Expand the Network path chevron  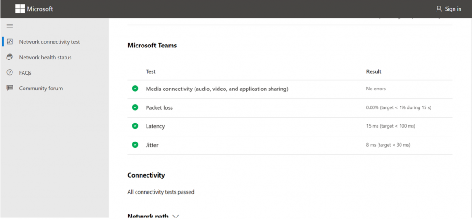176,216
